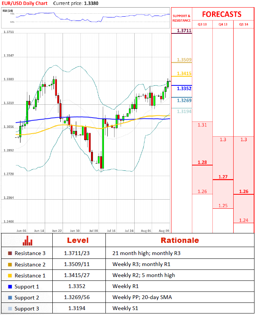Click the Q3 13 upper forecast 1.31
The height and width of the screenshot is (315, 256).
tap(202, 125)
